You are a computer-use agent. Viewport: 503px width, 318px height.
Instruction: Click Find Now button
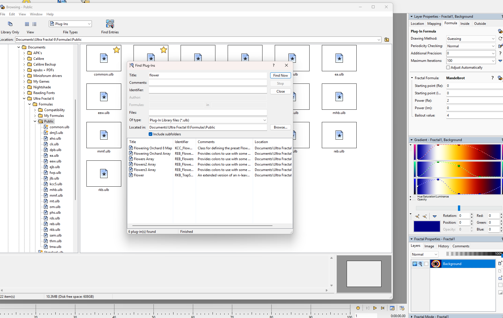280,76
